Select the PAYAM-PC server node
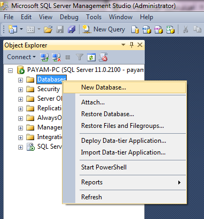 (85, 70)
